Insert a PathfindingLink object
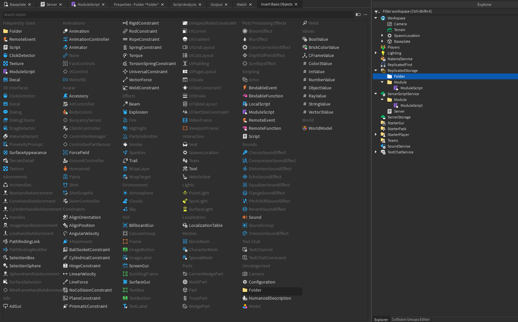518x322 pixels. pos(25,242)
